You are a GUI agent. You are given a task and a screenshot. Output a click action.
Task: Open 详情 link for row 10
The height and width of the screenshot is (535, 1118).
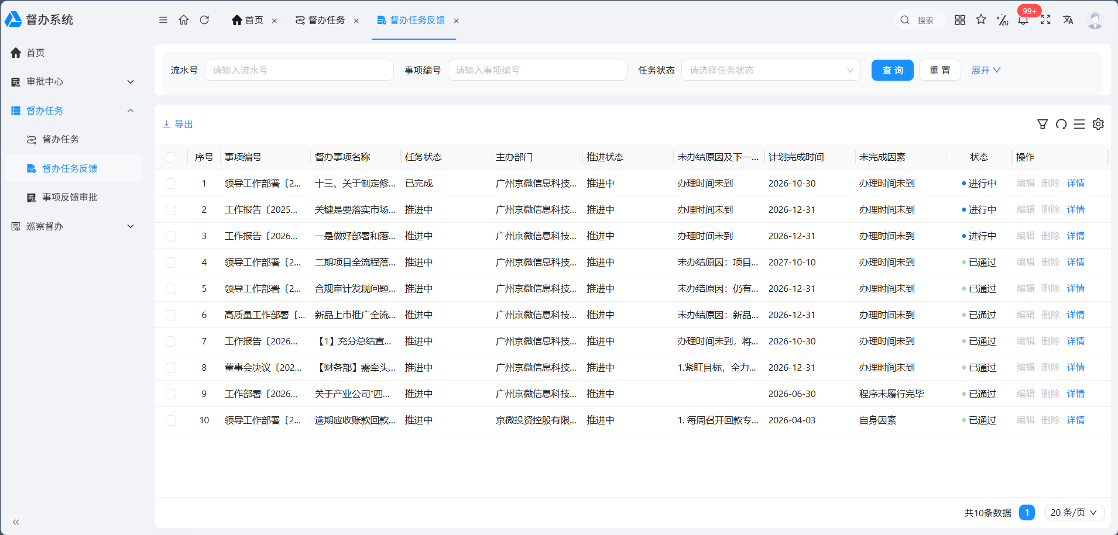[1075, 420]
